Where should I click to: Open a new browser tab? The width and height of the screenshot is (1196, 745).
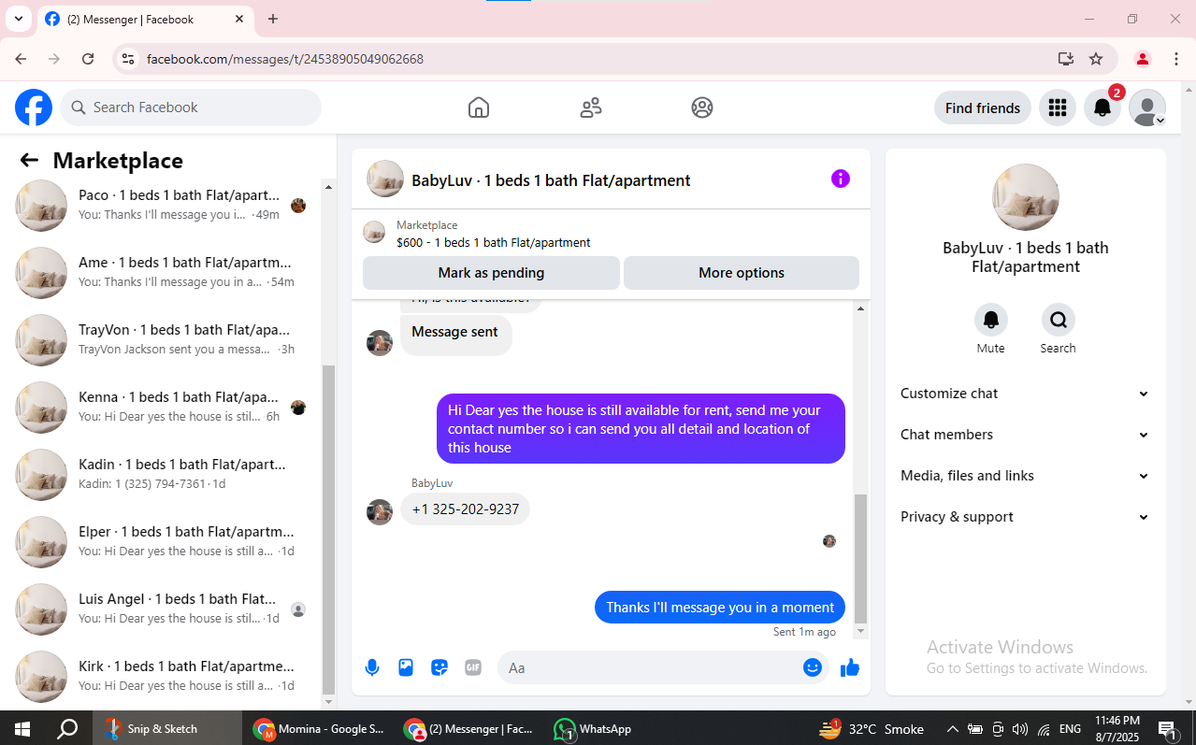click(x=273, y=19)
